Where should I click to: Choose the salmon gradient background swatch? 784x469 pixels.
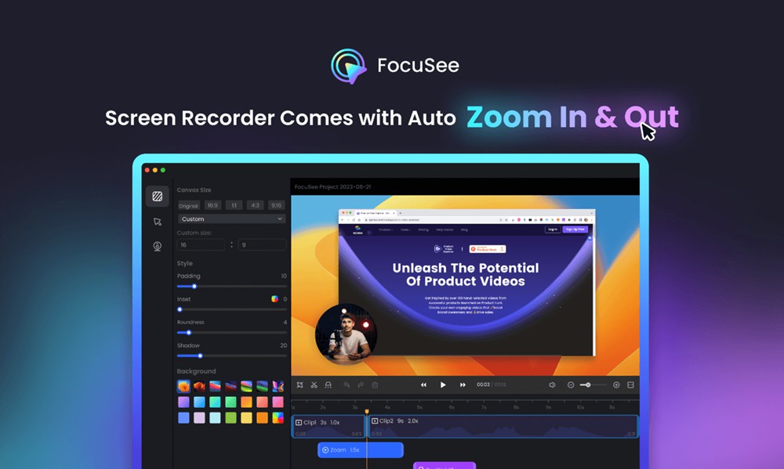[x=262, y=402]
